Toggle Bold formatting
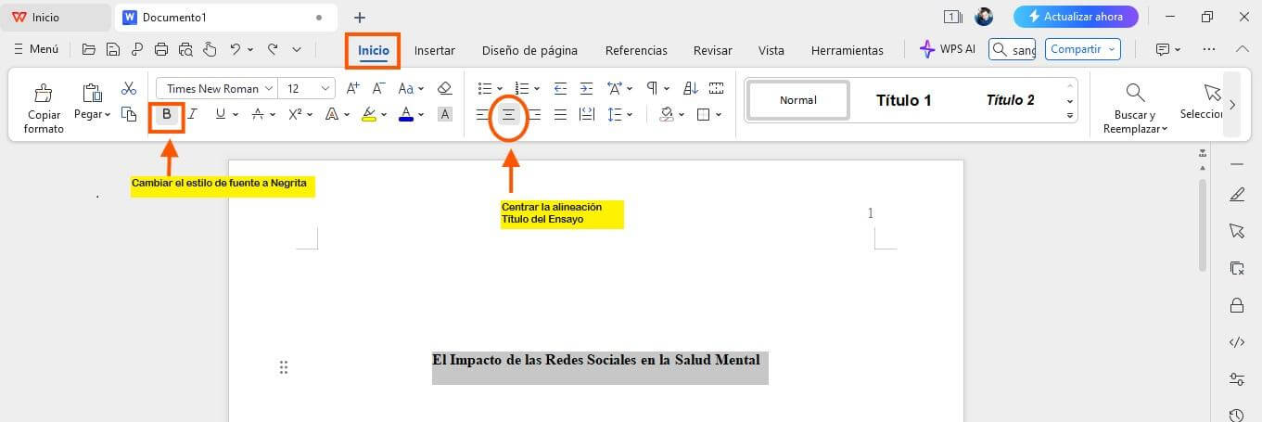This screenshot has width=1262, height=422. pyautogui.click(x=167, y=114)
